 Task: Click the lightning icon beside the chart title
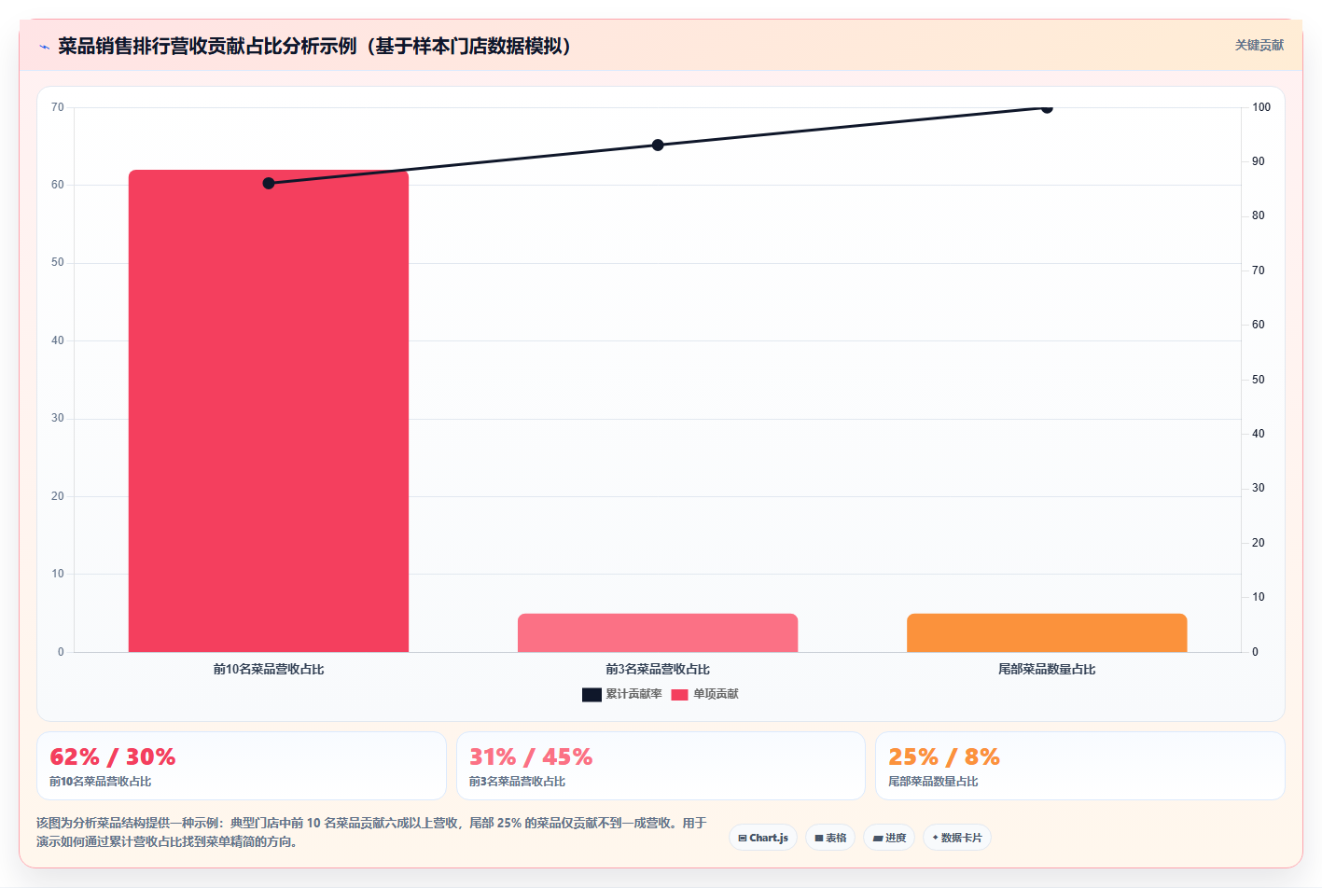(x=45, y=47)
